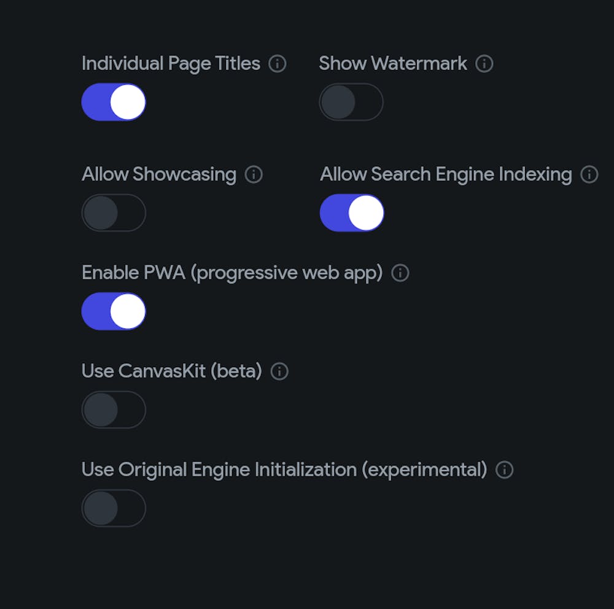The image size is (614, 609).
Task: Click the "Show Watermark" label text
Action: tap(393, 64)
